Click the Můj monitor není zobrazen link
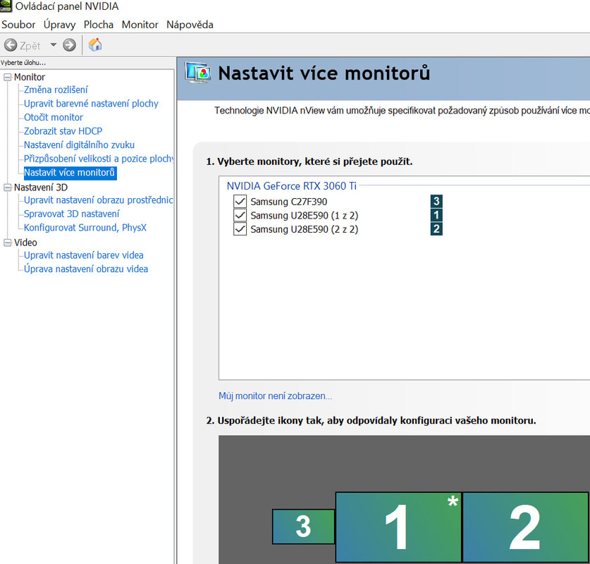 (x=275, y=396)
